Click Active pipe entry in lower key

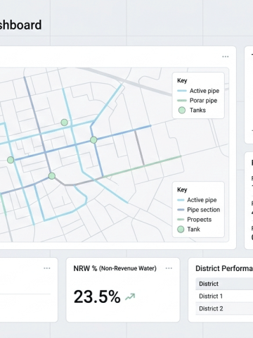tap(197, 200)
